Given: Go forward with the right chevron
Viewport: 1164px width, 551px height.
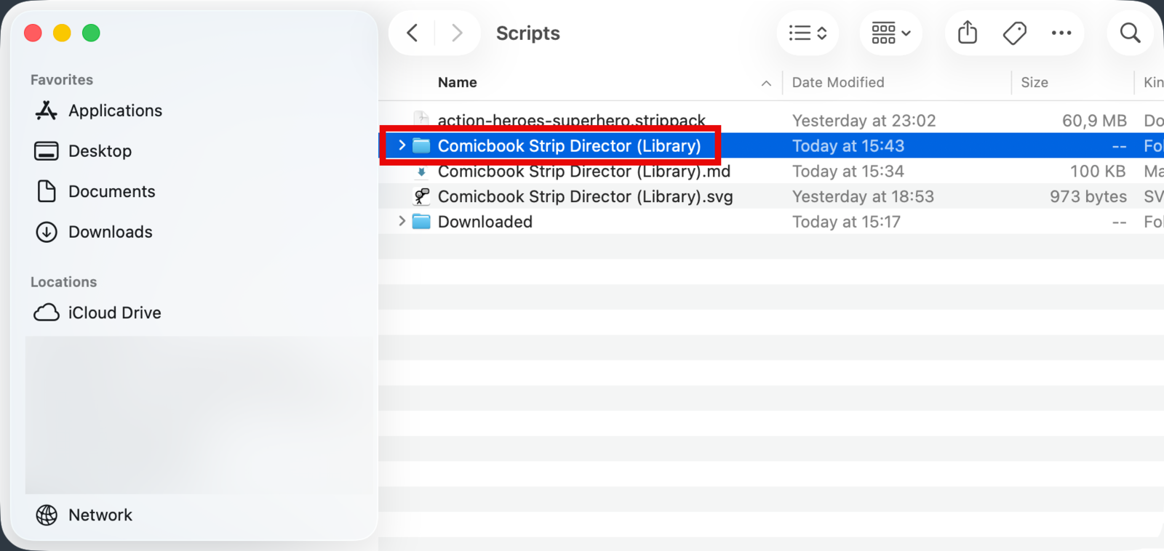Looking at the screenshot, I should (457, 33).
